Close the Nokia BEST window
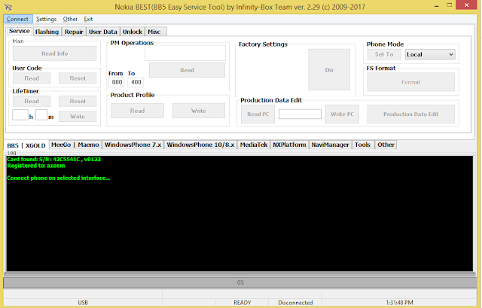482x308 pixels. point(467,5)
